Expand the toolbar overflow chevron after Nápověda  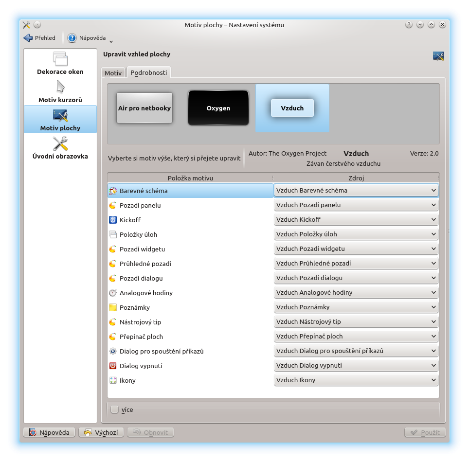point(111,41)
